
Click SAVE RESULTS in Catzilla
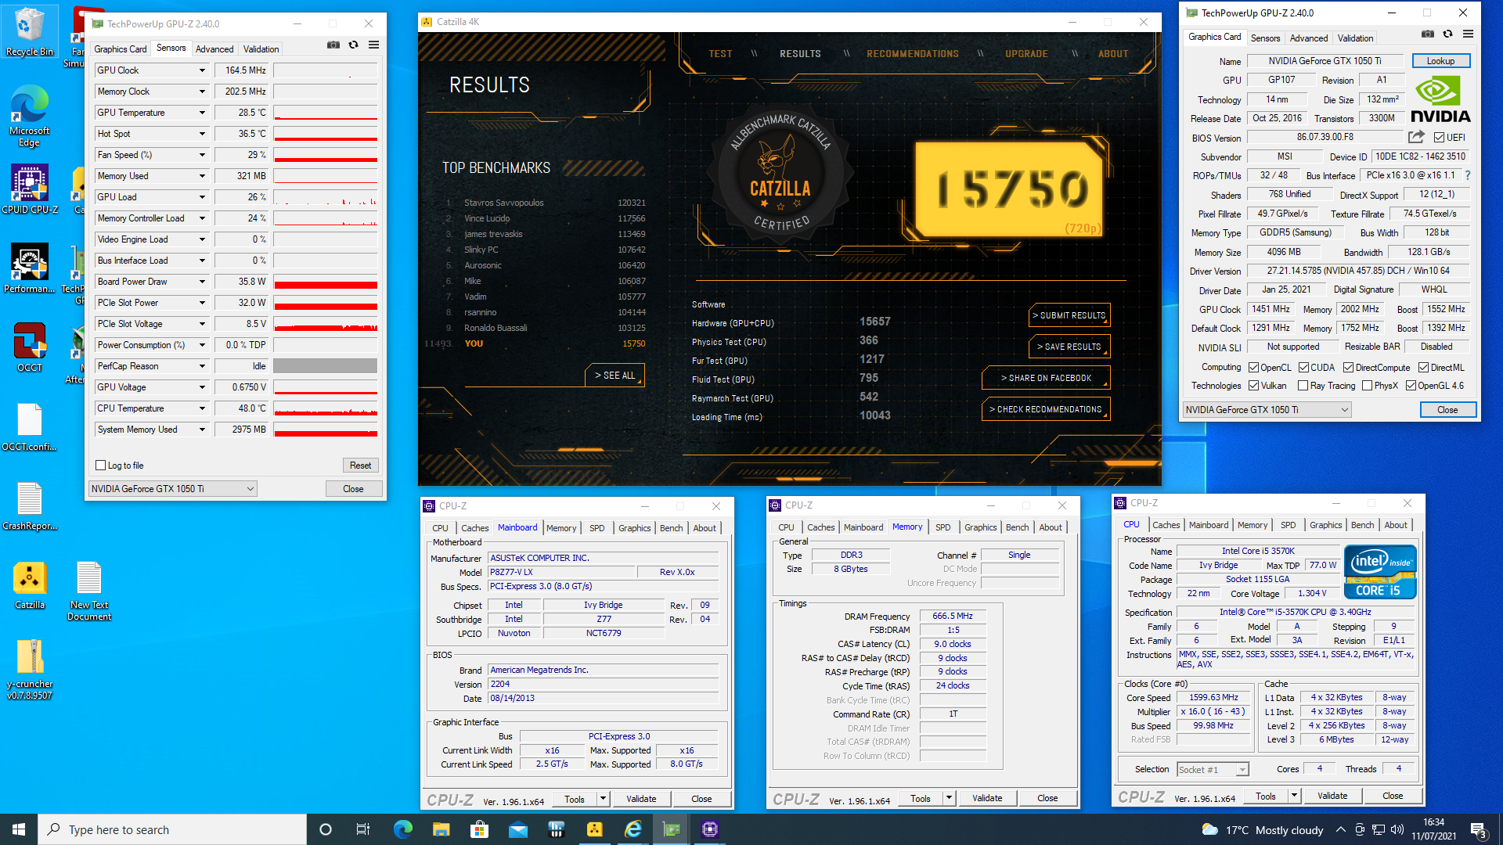1069,347
